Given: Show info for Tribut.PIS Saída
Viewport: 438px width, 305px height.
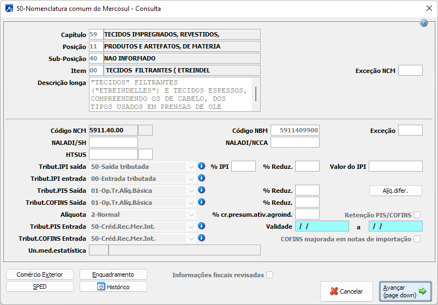Looking at the screenshot, I should pos(201,190).
